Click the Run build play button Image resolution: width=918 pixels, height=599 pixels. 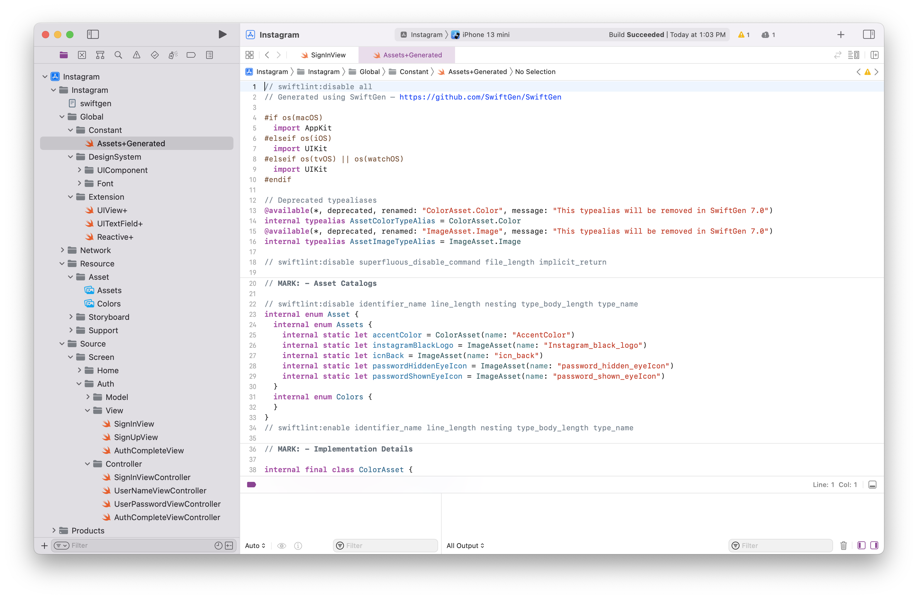pos(222,34)
